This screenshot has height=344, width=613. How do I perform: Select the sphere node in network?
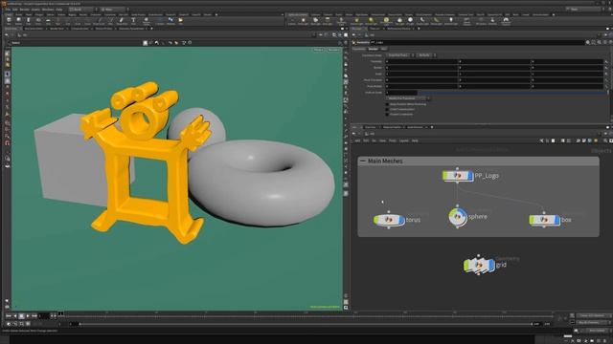click(458, 217)
